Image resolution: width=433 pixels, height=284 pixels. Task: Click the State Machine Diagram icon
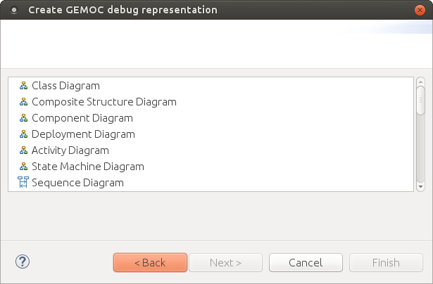23,167
